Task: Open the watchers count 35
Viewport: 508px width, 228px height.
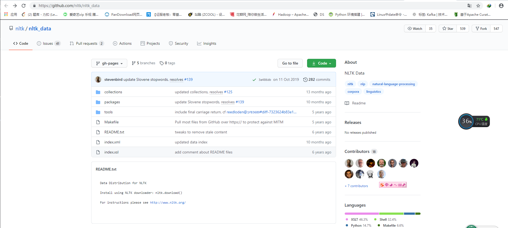Action: [431, 28]
